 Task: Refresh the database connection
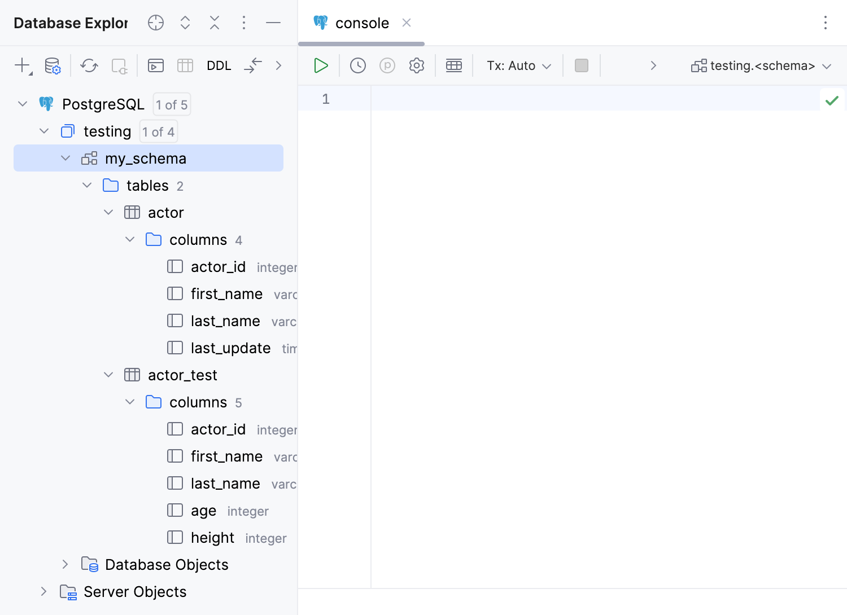pyautogui.click(x=88, y=65)
